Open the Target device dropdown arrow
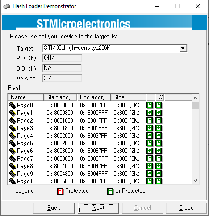Image resolution: width=209 pixels, height=216 pixels. pyautogui.click(x=183, y=48)
